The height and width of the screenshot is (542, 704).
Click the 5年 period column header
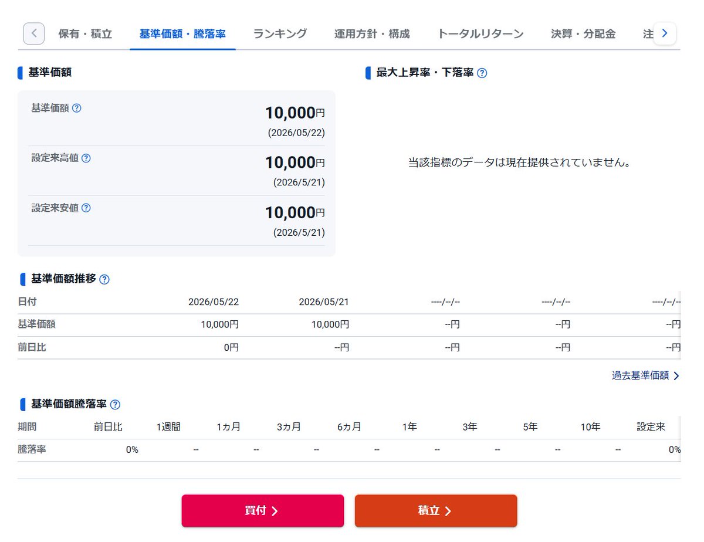click(x=530, y=427)
